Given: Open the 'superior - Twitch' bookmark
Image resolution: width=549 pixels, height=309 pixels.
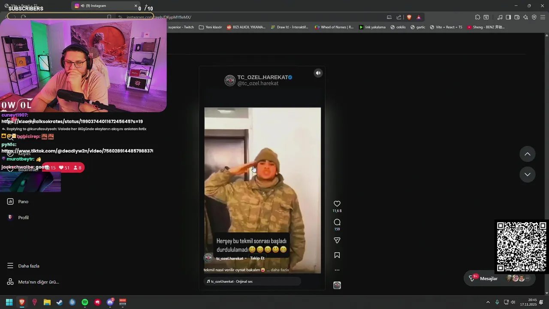Looking at the screenshot, I should (x=181, y=27).
